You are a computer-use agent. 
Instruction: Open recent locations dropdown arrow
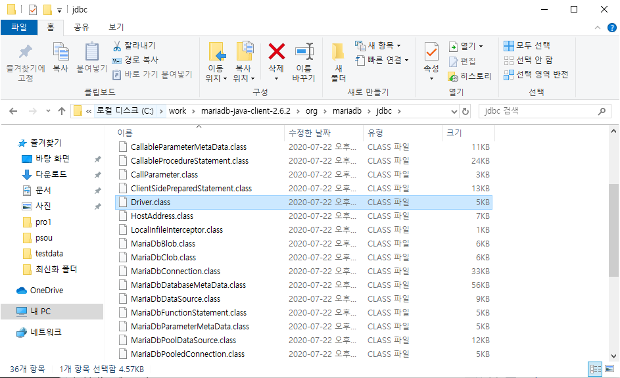(48, 111)
